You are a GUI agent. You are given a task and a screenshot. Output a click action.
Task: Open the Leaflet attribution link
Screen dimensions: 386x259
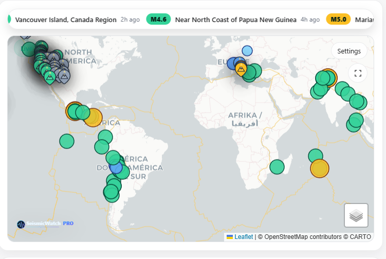(x=244, y=236)
